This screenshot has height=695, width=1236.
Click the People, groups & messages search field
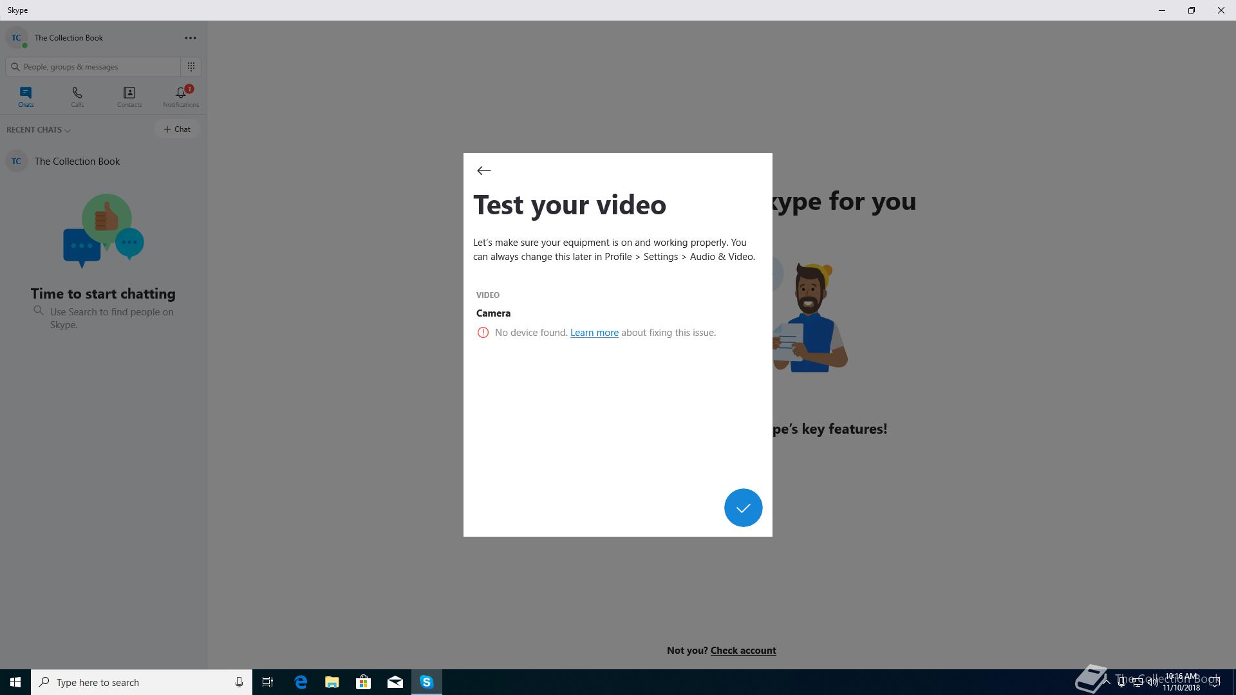93,67
